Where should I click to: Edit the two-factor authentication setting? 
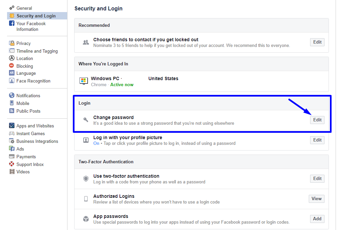pos(317,178)
